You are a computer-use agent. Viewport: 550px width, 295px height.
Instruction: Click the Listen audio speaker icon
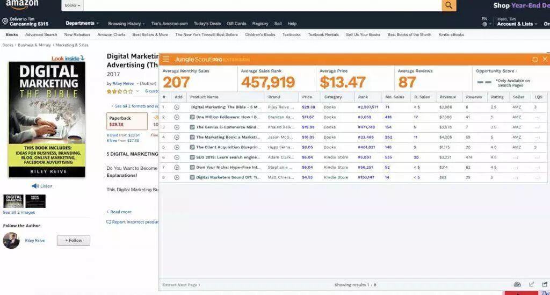[x=35, y=186]
